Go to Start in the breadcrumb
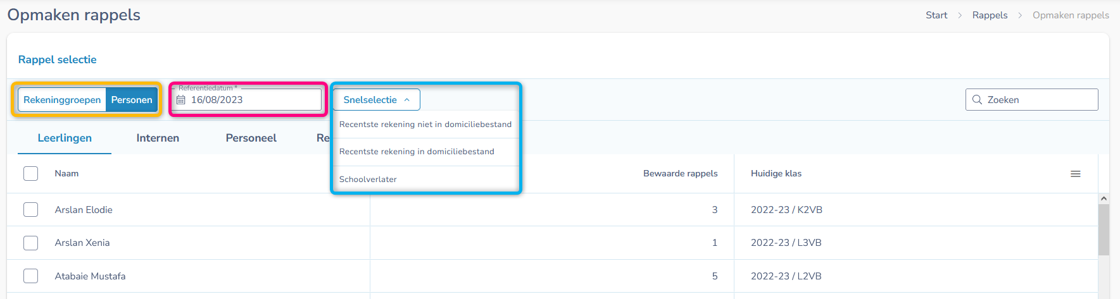This screenshot has width=1120, height=299. pos(936,15)
